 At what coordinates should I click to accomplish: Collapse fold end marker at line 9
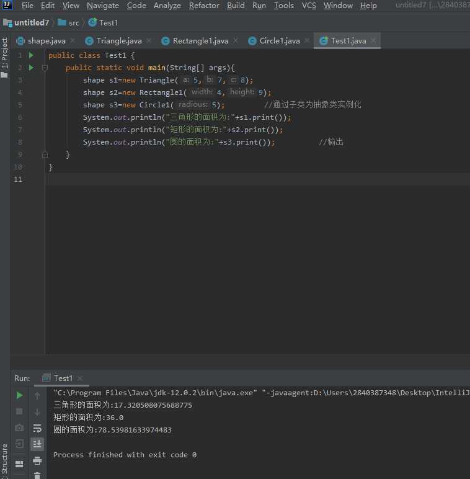tap(45, 154)
